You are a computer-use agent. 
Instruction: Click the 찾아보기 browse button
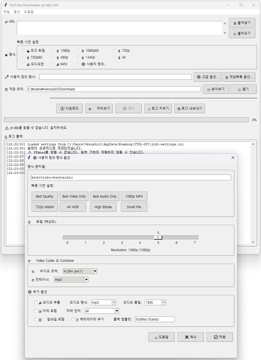coord(216,89)
